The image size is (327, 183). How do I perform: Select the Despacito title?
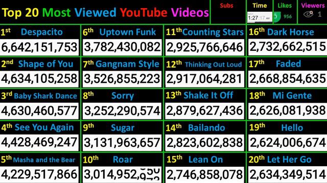click(x=42, y=32)
